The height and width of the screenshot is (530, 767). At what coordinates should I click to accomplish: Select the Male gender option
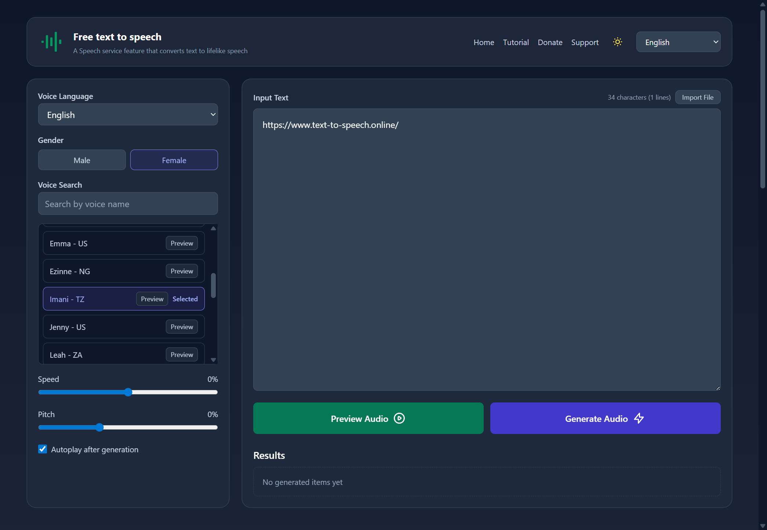[82, 160]
